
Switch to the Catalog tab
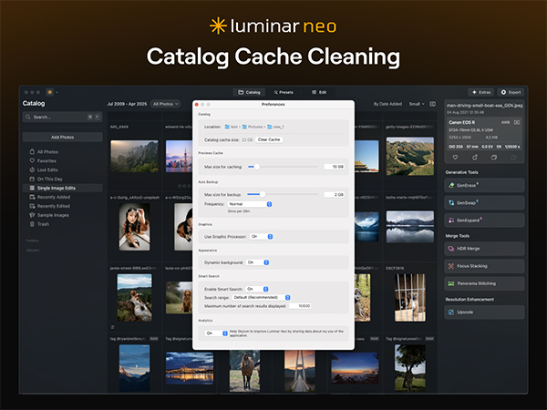249,92
